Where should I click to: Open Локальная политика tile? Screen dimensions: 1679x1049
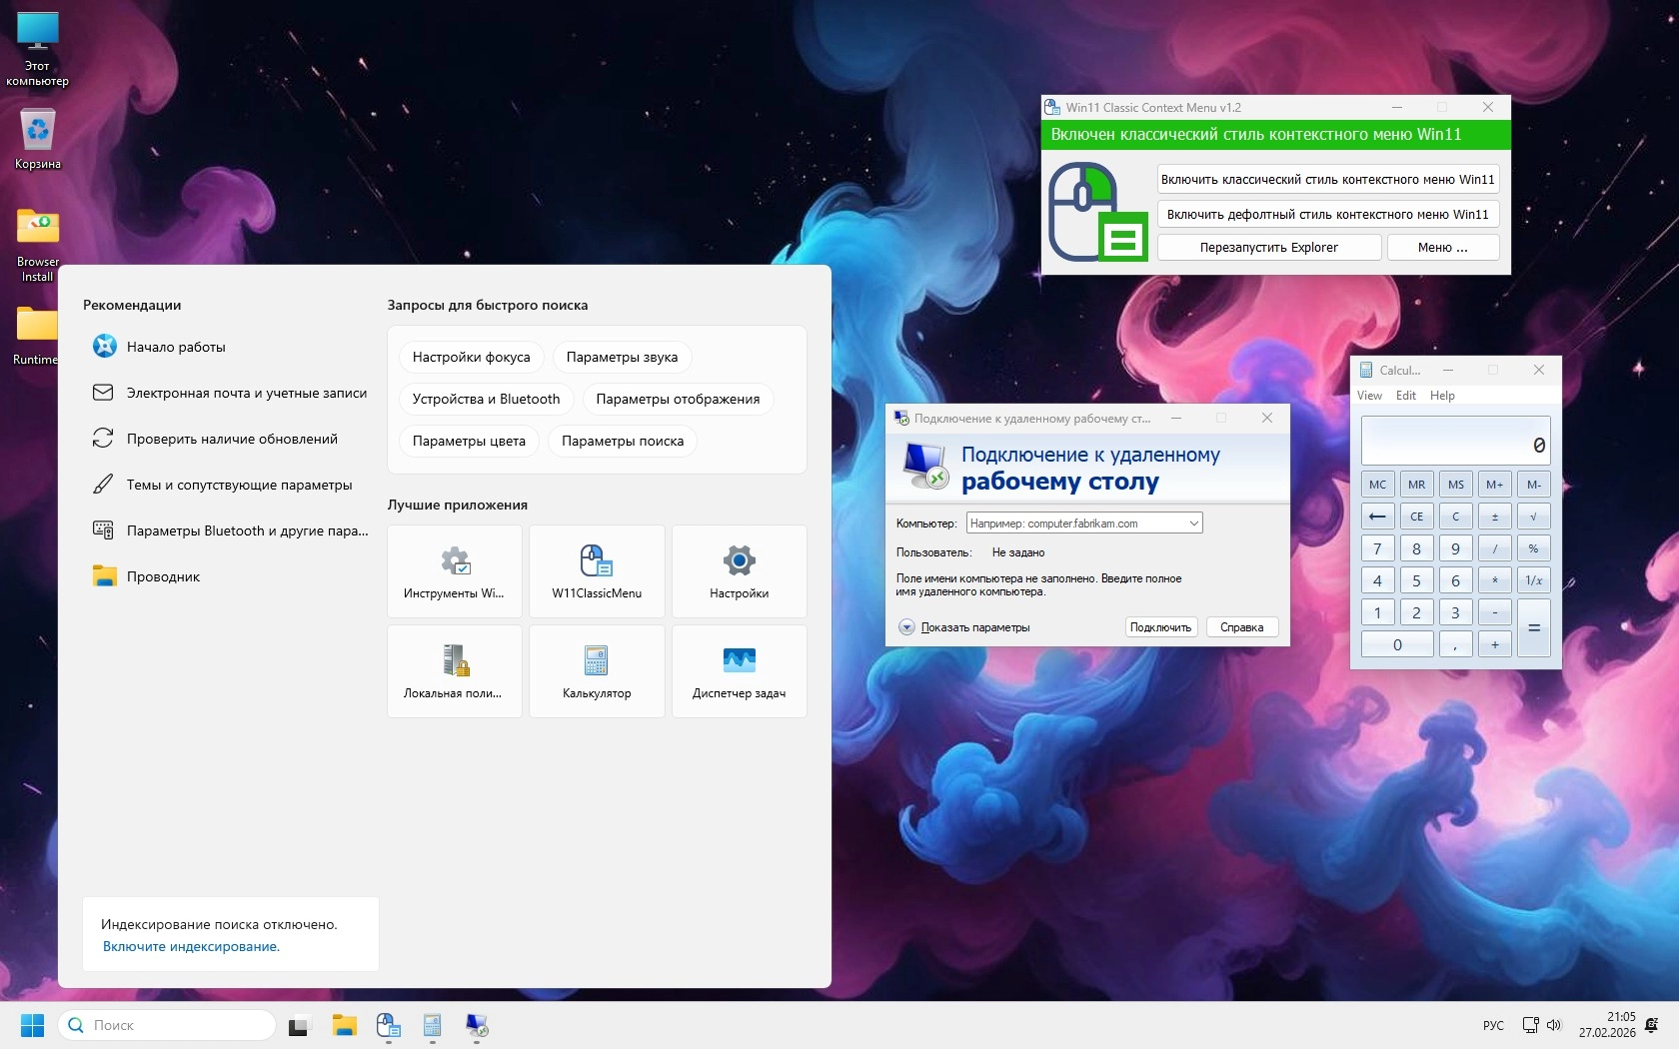pyautogui.click(x=455, y=671)
